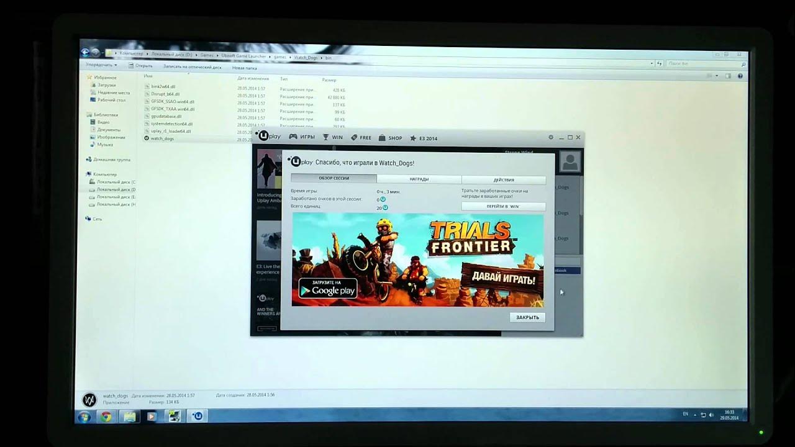The width and height of the screenshot is (795, 447).
Task: Select the GFSDK_SSAO.win64.dll file
Action: click(x=169, y=101)
